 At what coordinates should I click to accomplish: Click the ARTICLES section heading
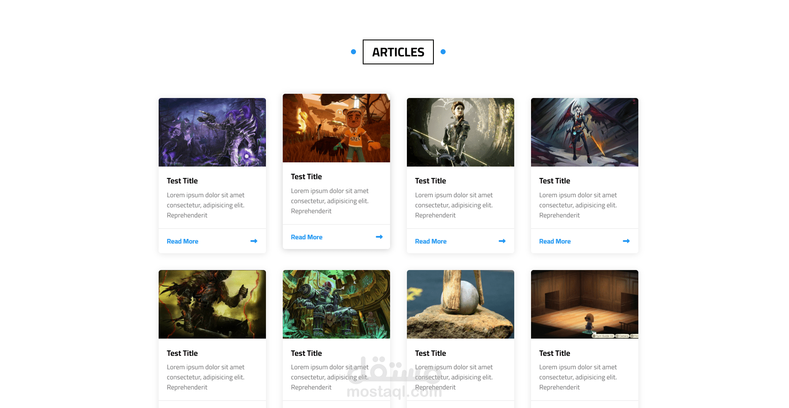click(x=398, y=52)
